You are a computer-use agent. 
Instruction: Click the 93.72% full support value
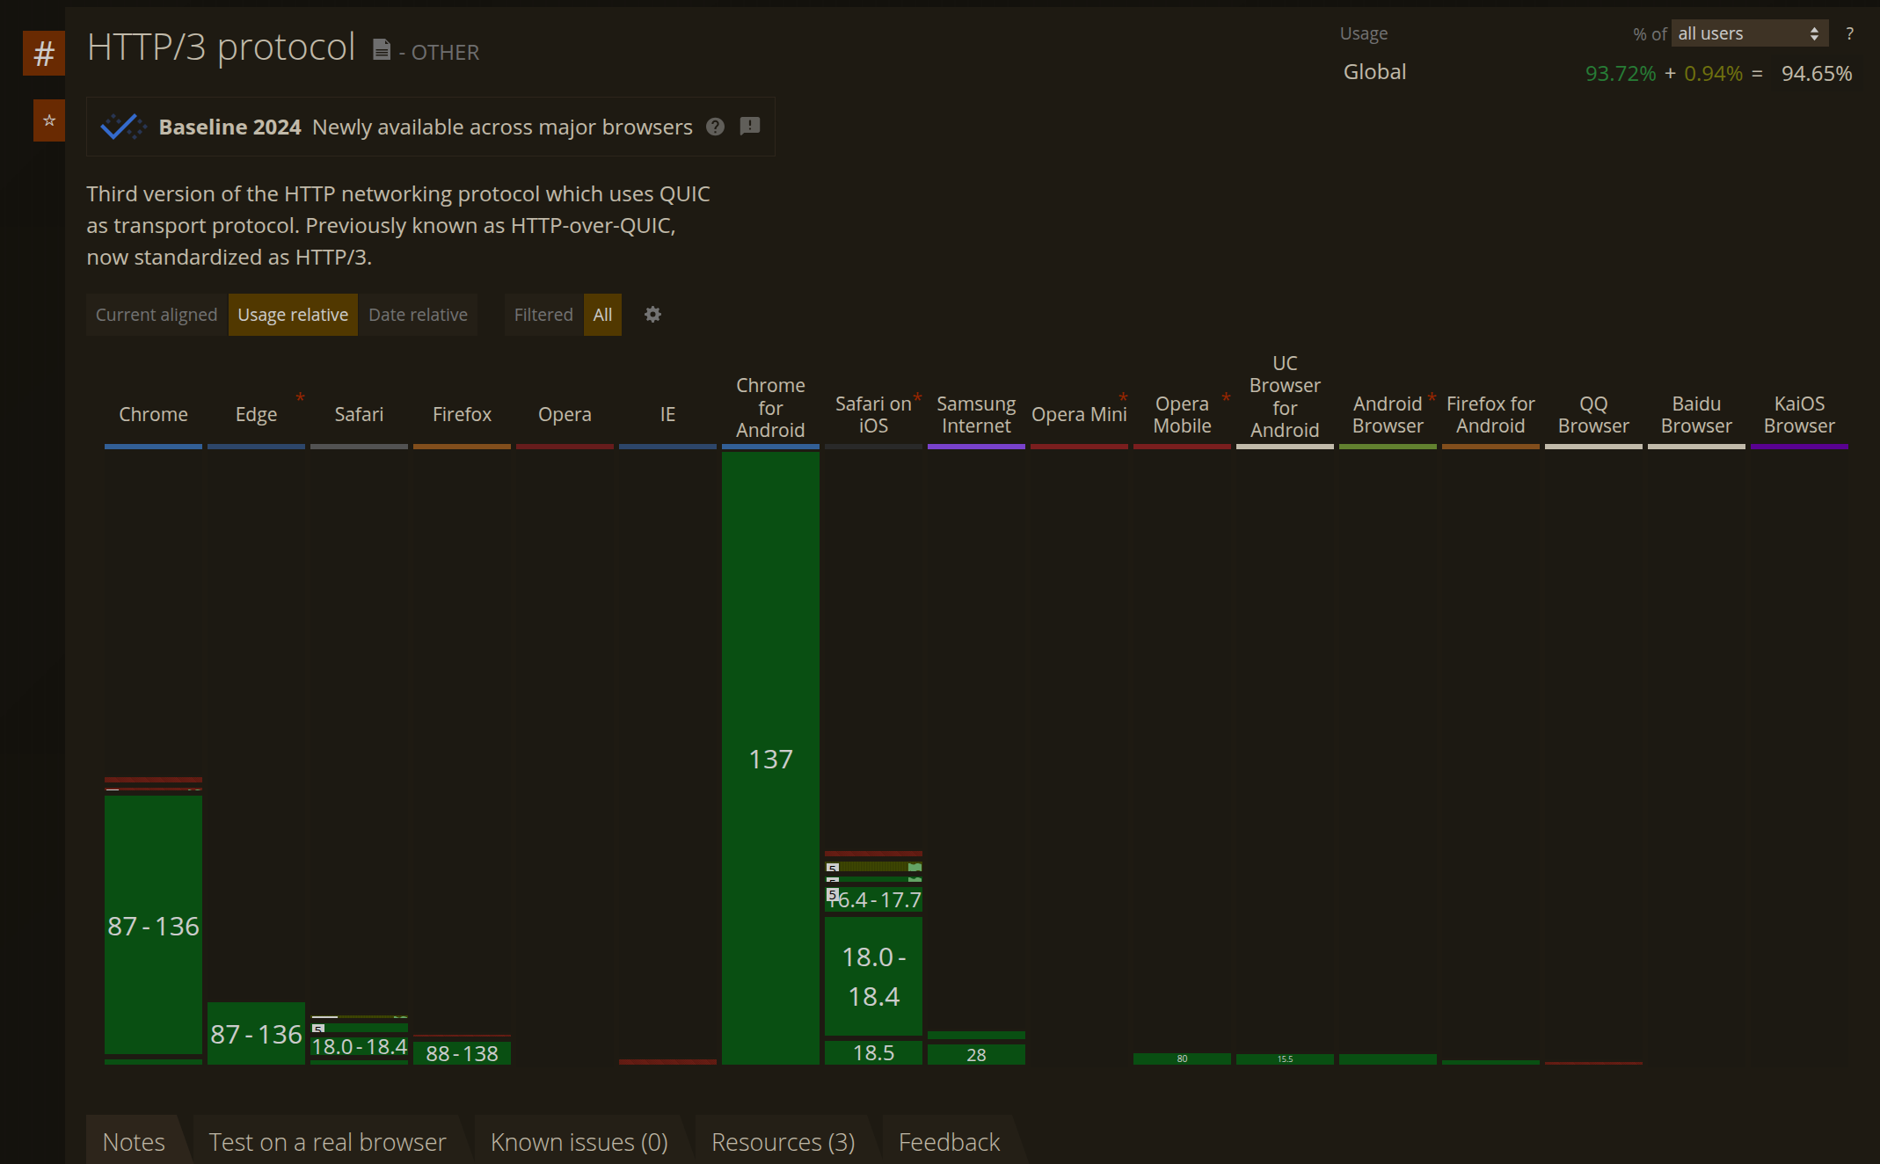pos(1620,73)
